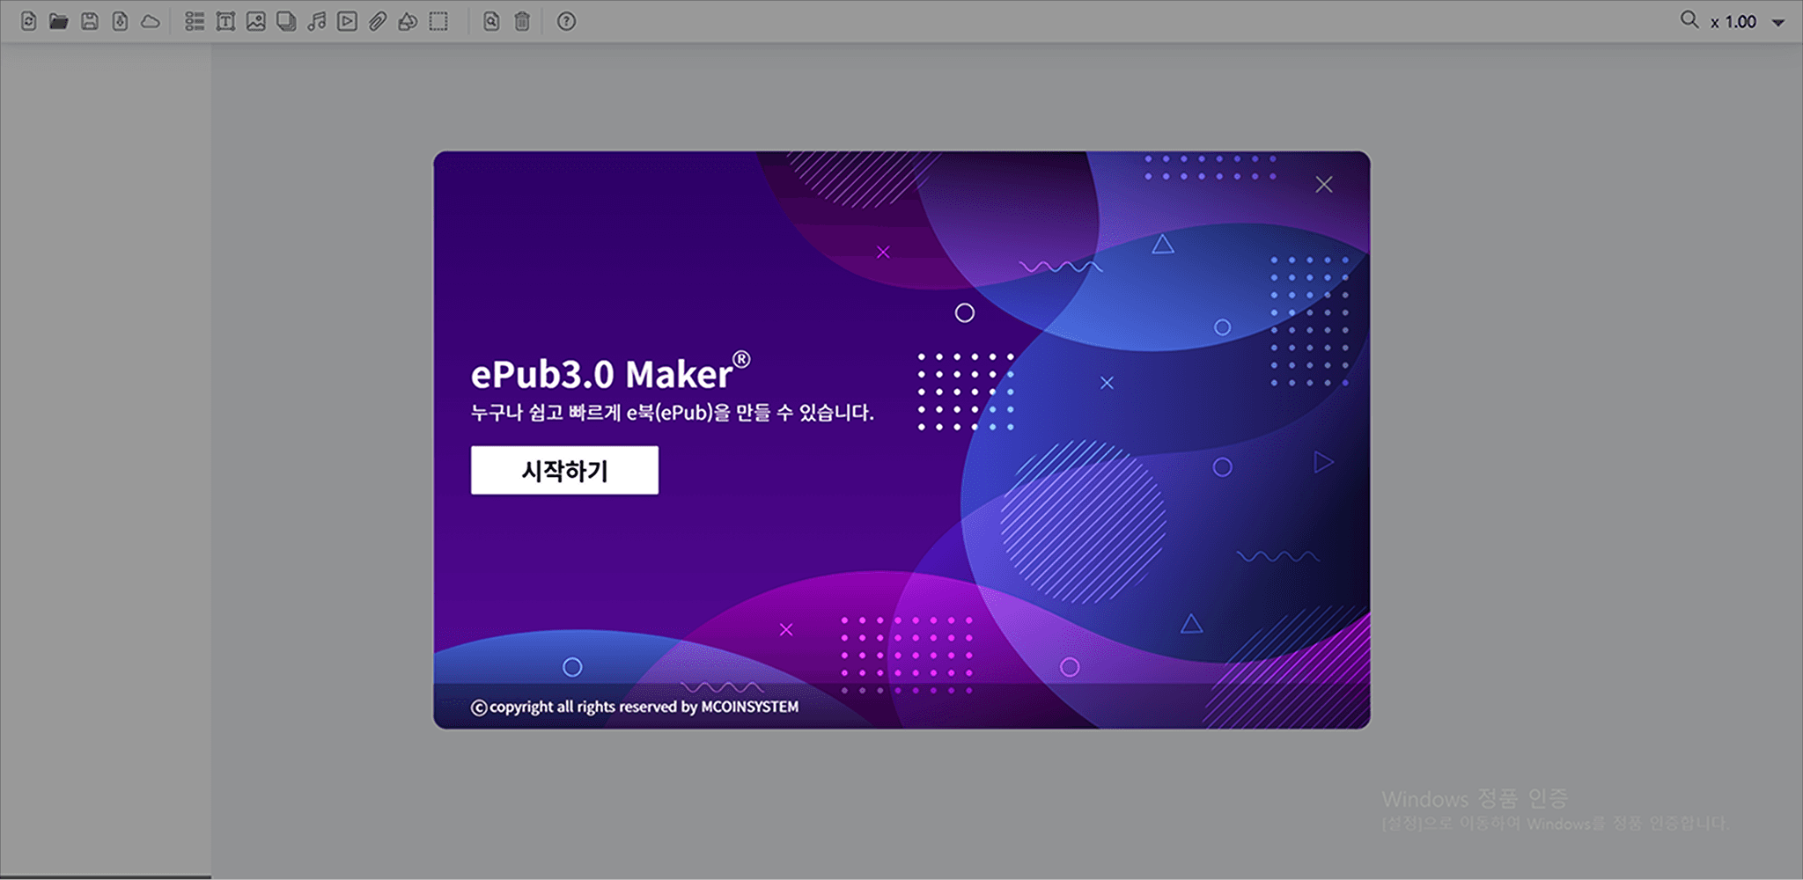Click the x 1.00 zoom value
This screenshot has width=1803, height=880.
point(1733,22)
